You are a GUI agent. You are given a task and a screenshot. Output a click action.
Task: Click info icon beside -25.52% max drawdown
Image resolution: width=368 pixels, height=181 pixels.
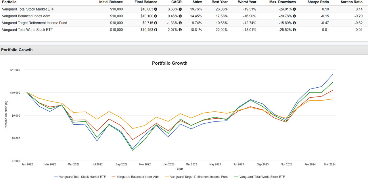pos(294,30)
